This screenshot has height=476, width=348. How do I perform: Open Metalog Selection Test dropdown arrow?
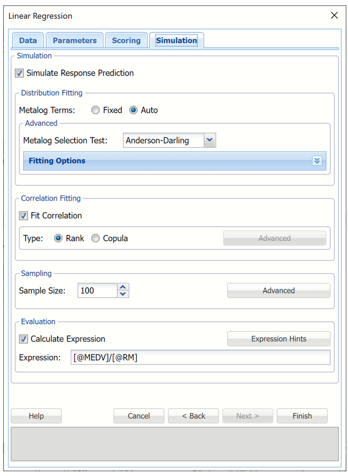click(x=209, y=141)
